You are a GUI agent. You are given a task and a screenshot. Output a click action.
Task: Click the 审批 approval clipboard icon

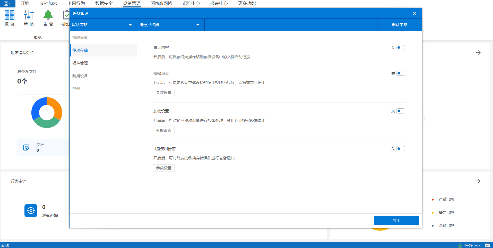[66, 15]
